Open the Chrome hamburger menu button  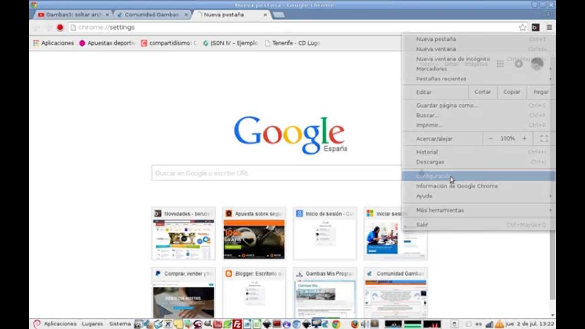click(549, 27)
